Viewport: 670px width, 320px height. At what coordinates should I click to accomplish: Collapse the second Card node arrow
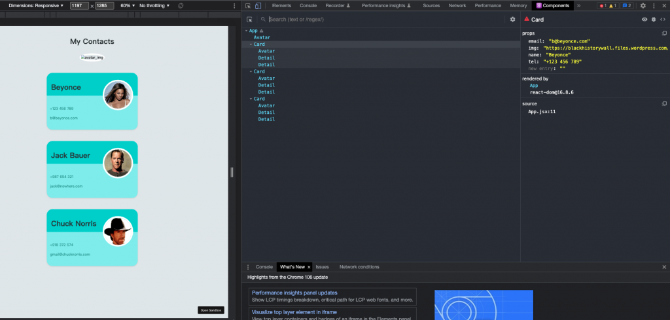pyautogui.click(x=251, y=72)
